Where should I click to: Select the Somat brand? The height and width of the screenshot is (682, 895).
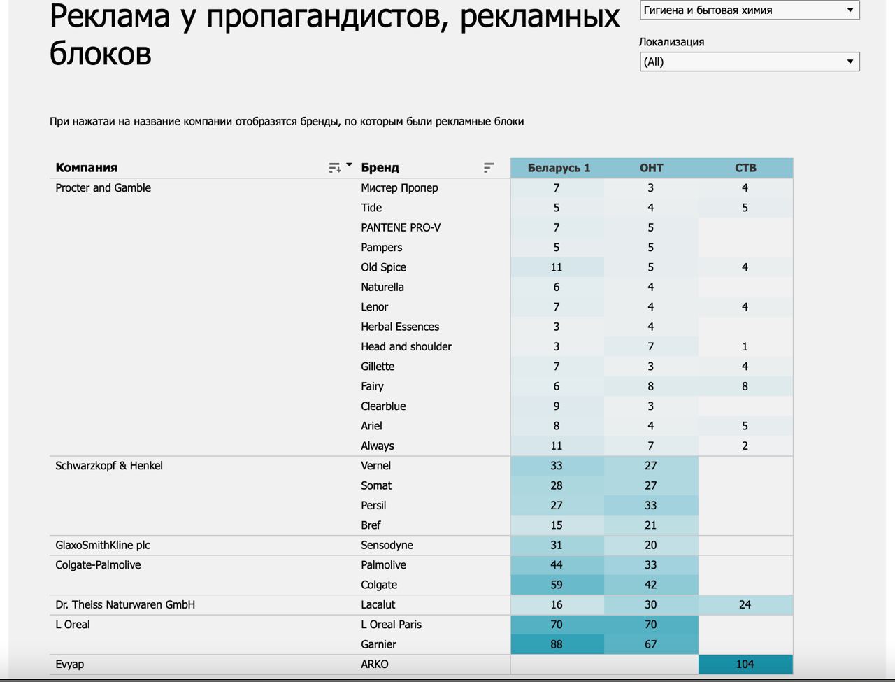(x=376, y=485)
